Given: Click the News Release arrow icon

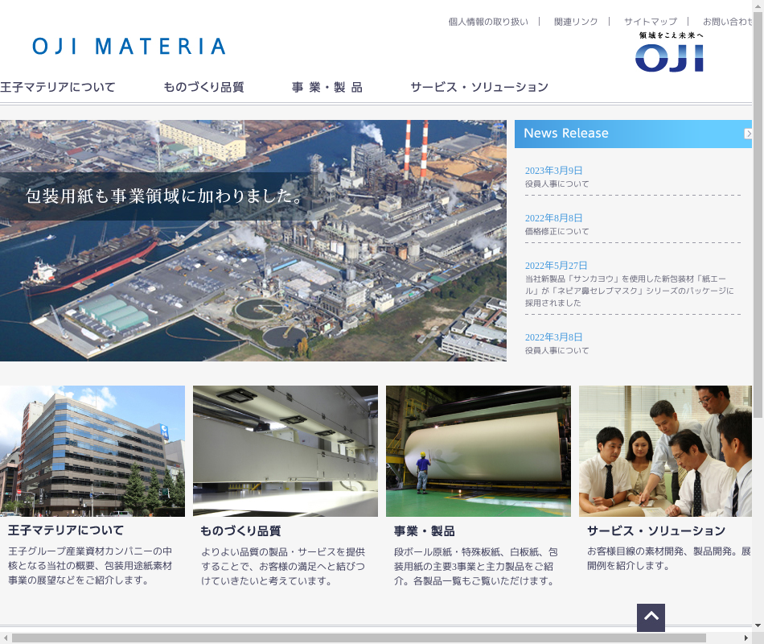Looking at the screenshot, I should [749, 133].
